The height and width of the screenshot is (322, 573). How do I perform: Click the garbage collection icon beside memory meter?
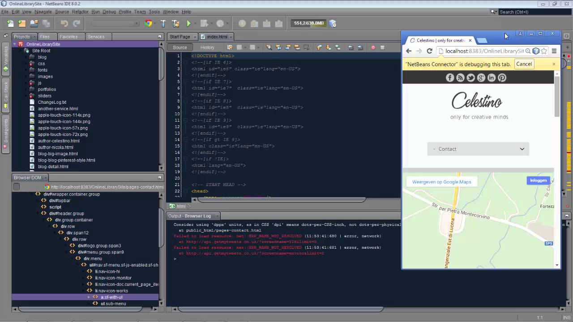[x=333, y=23]
